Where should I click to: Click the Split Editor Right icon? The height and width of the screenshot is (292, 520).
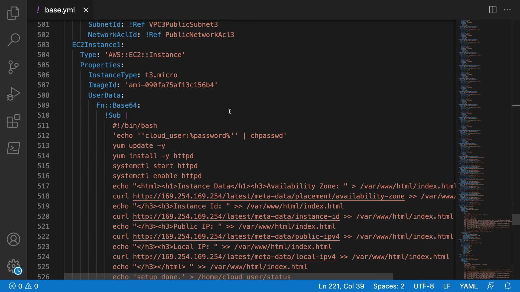point(493,10)
